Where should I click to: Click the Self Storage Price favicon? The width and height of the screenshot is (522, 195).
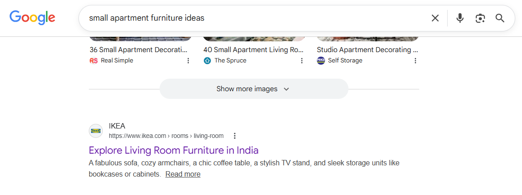coord(321,61)
